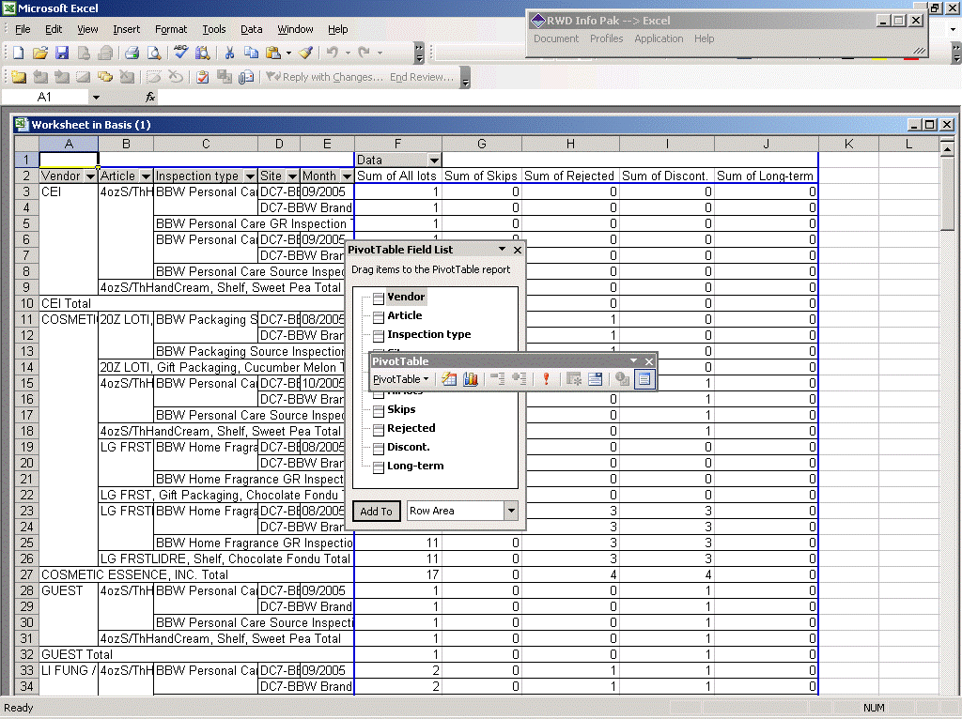Image resolution: width=962 pixels, height=719 pixels.
Task: Click the worksheet vertical scrollbar up arrow
Action: (x=947, y=149)
